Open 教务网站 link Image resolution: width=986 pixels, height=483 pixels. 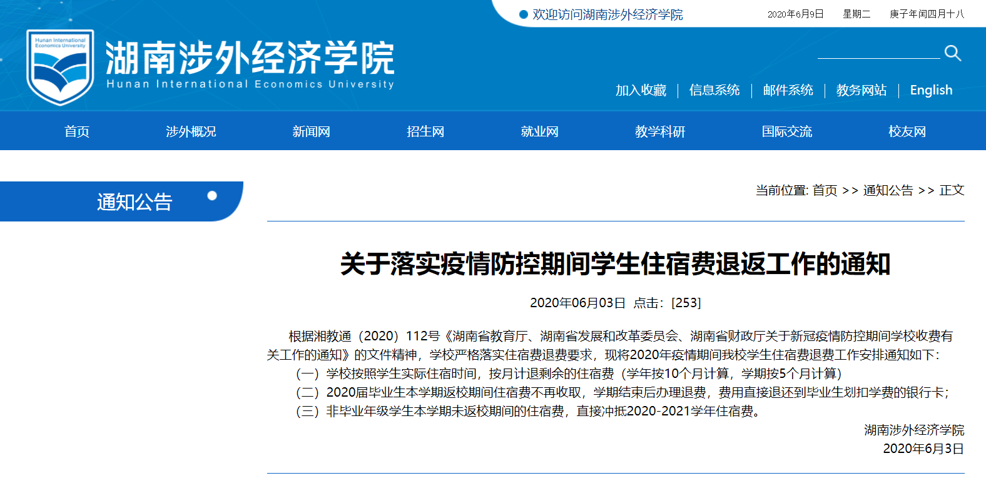point(861,90)
